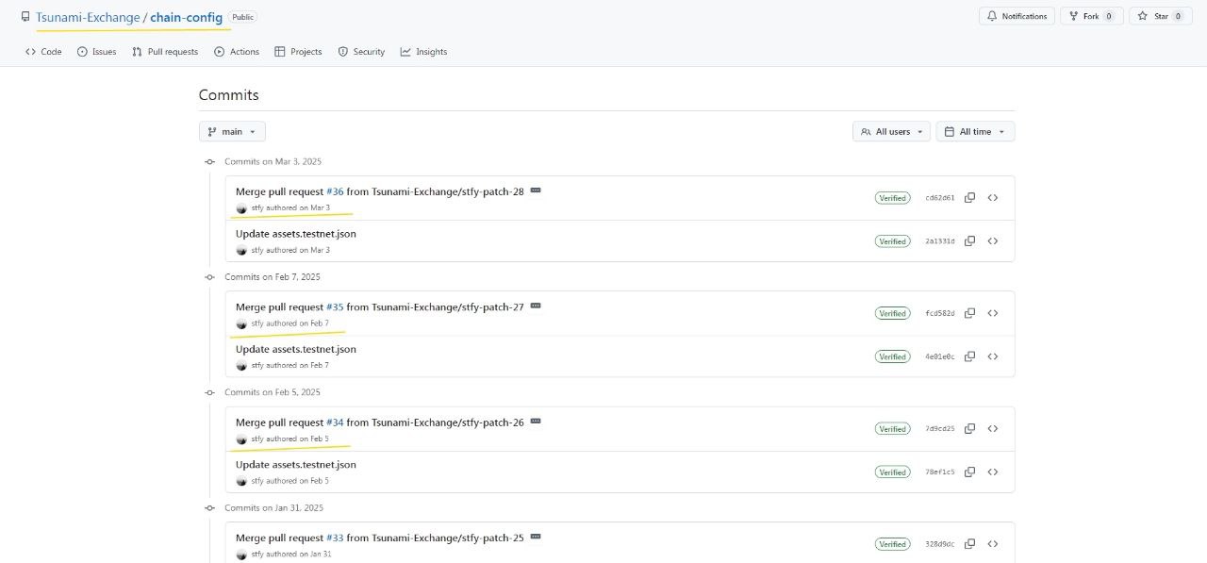Image resolution: width=1207 pixels, height=563 pixels.
Task: Open pull request #36 link
Action: 335,191
